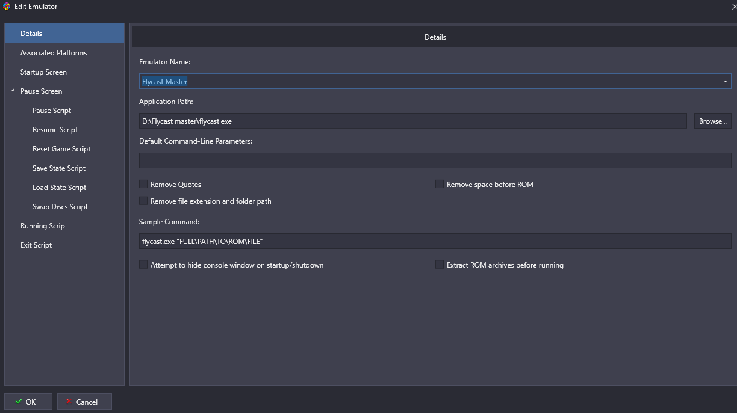Collapse the Pause Screen tree node

pos(13,91)
